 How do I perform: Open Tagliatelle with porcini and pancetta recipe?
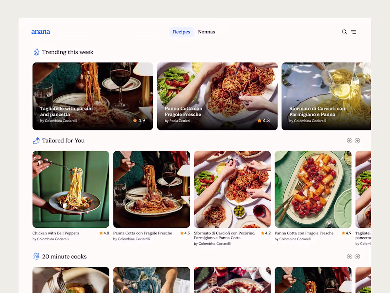tap(93, 96)
